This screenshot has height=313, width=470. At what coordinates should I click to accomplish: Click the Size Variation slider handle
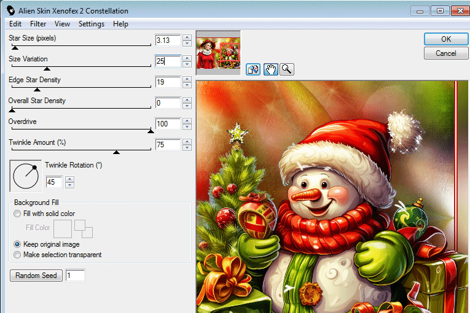click(x=47, y=69)
